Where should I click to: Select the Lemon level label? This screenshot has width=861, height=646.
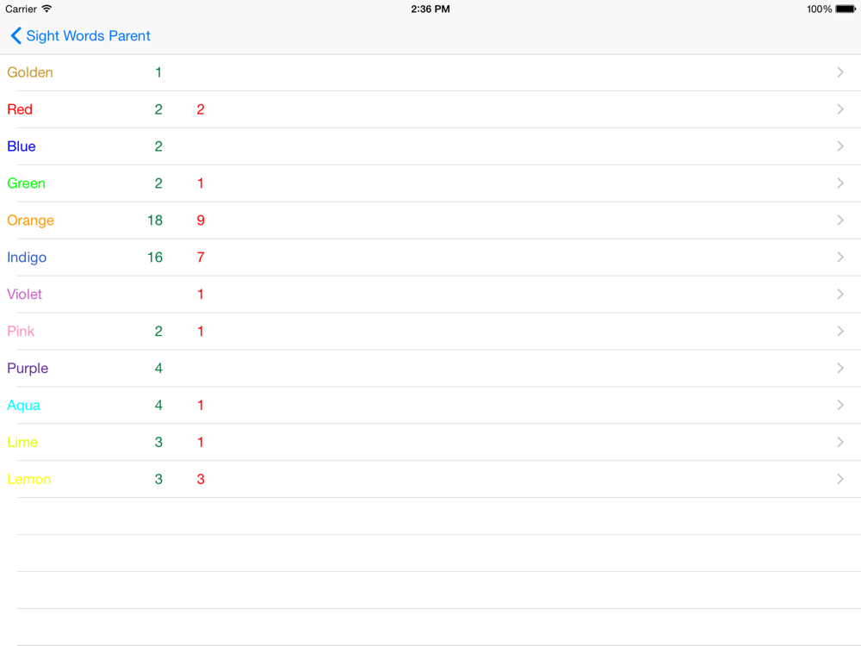point(29,480)
